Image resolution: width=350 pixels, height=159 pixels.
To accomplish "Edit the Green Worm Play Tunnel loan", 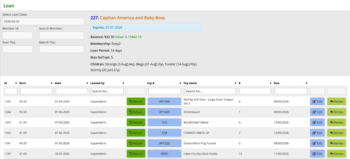I will point(317,143).
